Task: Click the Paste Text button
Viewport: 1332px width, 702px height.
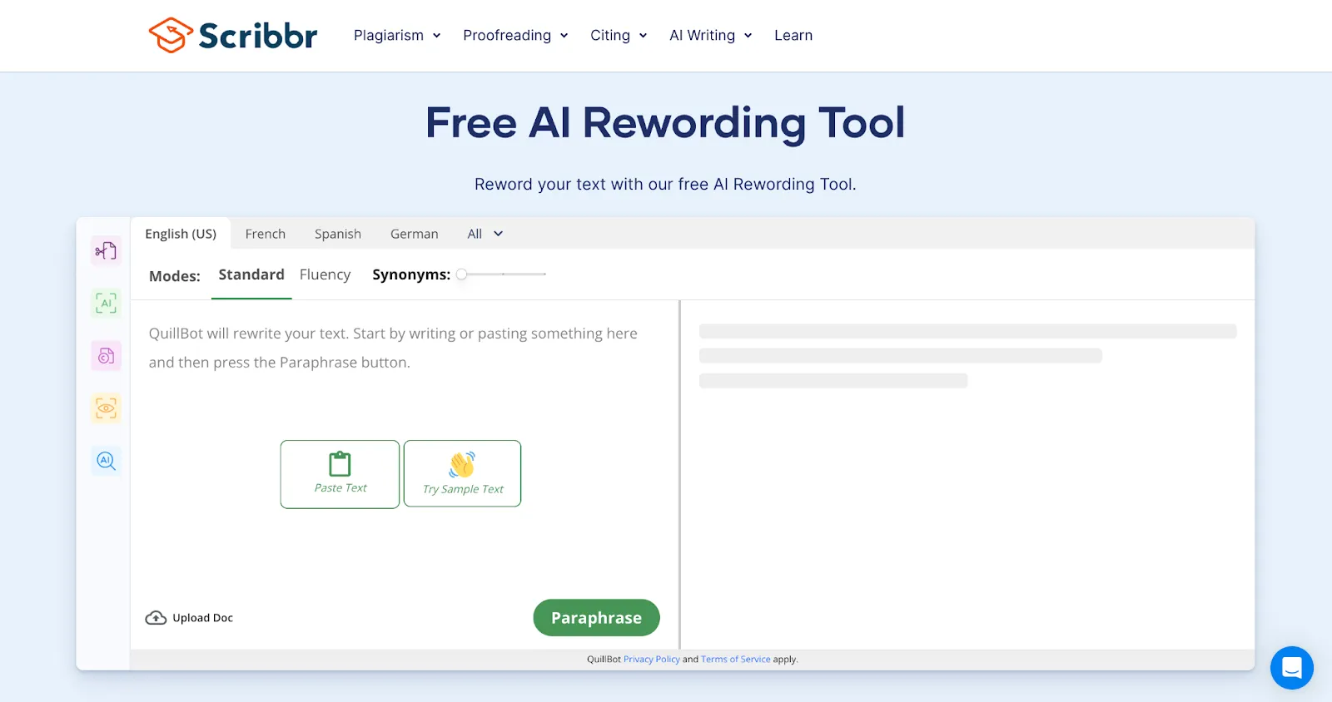Action: coord(340,474)
